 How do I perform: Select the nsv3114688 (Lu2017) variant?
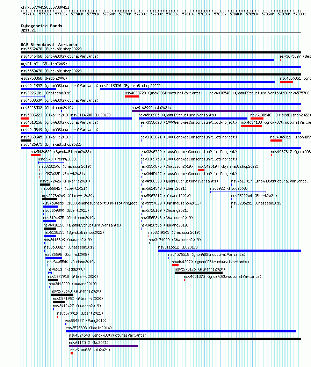pyautogui.click(x=91, y=115)
